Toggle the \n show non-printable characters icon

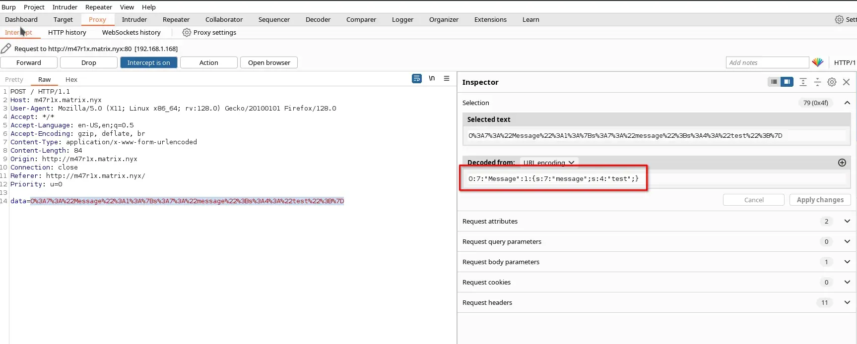point(432,78)
